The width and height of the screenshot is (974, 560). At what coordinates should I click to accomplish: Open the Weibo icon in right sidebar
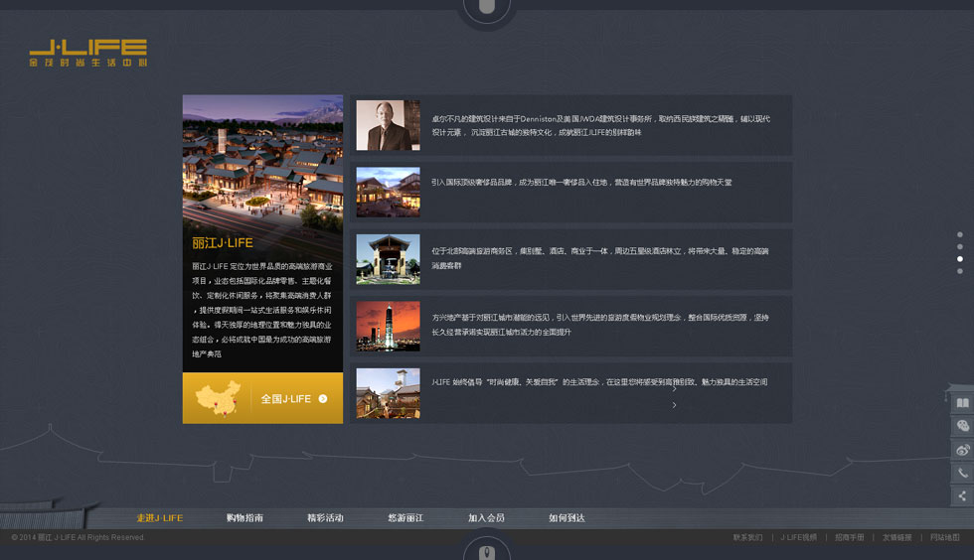[x=961, y=450]
